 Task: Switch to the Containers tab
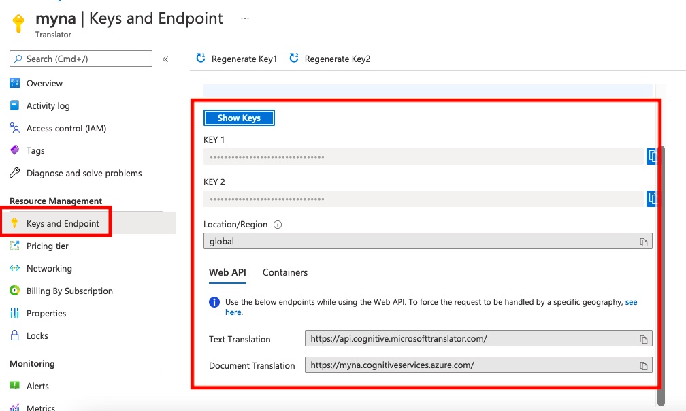pos(284,272)
